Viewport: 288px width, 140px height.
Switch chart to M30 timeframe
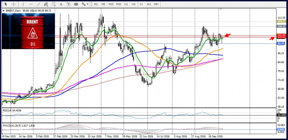(x=119, y=4)
